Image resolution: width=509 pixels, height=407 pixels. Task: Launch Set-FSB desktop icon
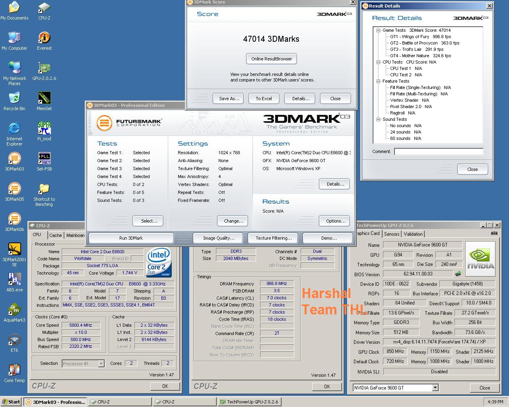pos(44,162)
